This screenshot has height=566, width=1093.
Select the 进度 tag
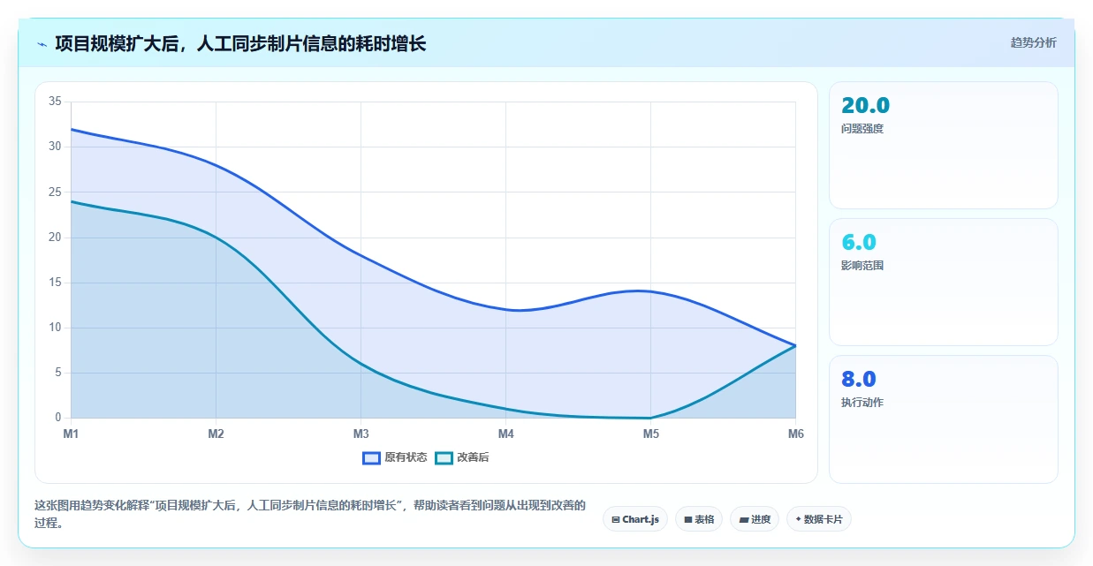point(755,519)
